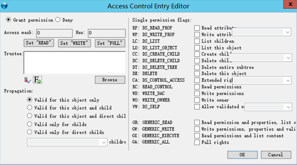Open the Extended rights dropdown
This screenshot has width=297, height=165.
[262, 81]
